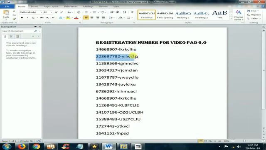Click the zoom slider in status bar
The height and width of the screenshot is (150, 266).
pyautogui.click(x=244, y=141)
